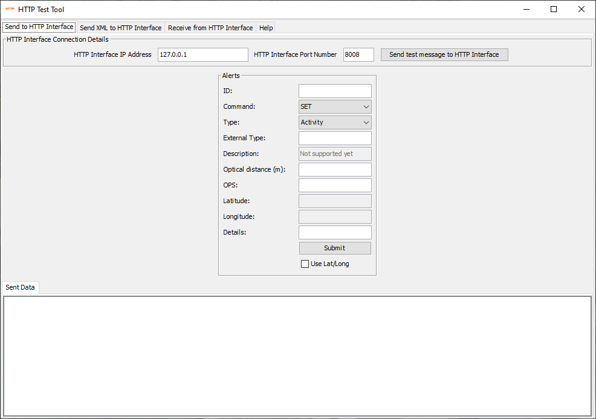Enable the Use Lat/Long checkbox
The image size is (596, 419).
point(305,264)
